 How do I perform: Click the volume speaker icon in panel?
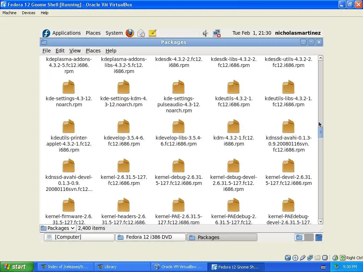coord(205,33)
